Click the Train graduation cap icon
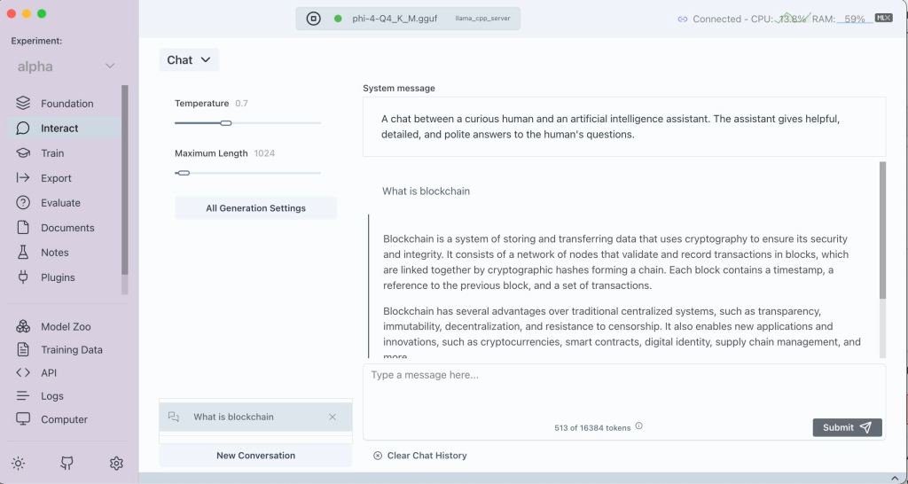 click(23, 152)
